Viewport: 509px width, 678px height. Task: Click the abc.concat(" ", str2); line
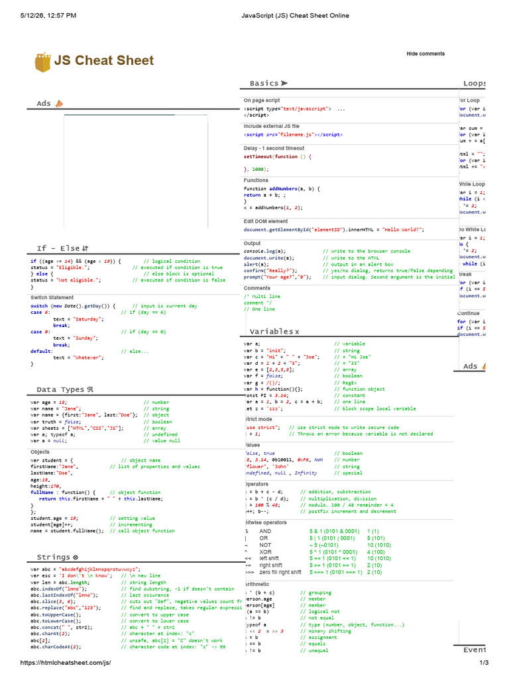[61, 628]
